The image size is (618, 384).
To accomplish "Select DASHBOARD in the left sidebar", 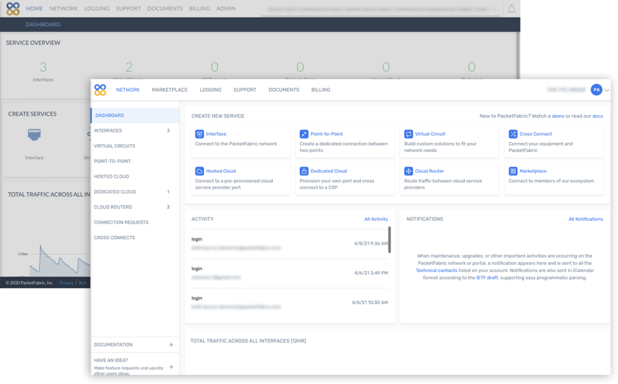I will click(135, 115).
